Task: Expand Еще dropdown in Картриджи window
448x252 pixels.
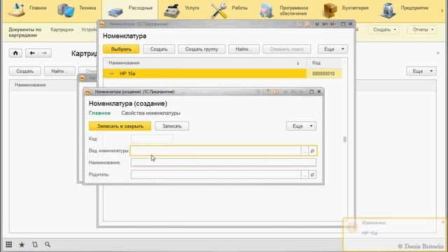Action: (x=421, y=71)
